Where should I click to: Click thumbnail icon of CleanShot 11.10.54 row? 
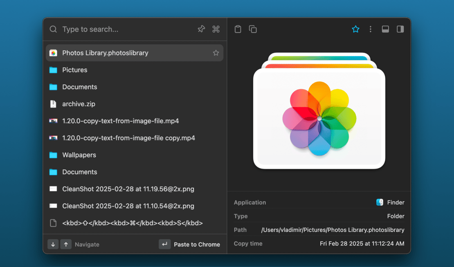(53, 206)
